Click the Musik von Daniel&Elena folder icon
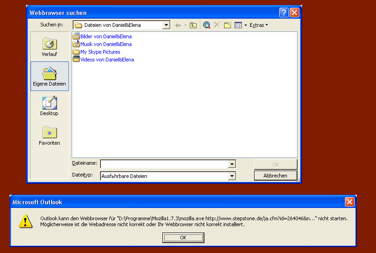The width and height of the screenshot is (376, 253). pyautogui.click(x=76, y=44)
